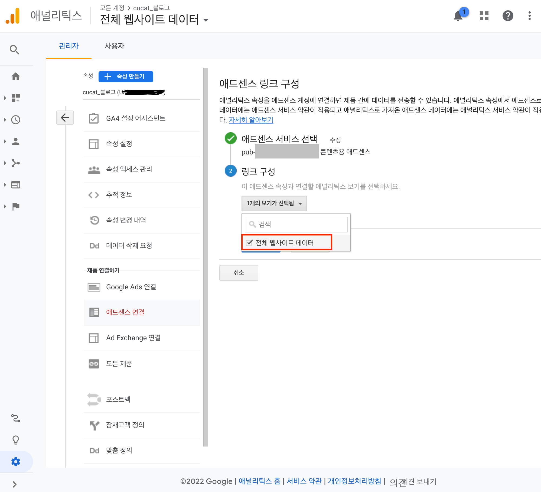Open the help question mark icon
The image size is (541, 492).
(508, 16)
